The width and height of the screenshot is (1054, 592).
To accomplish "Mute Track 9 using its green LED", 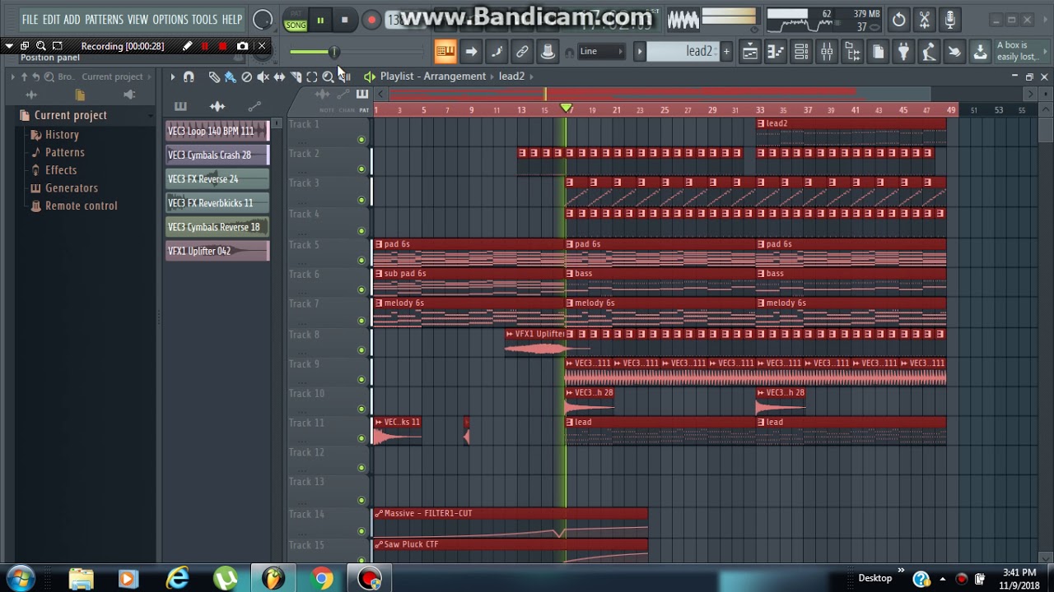I will coord(361,379).
